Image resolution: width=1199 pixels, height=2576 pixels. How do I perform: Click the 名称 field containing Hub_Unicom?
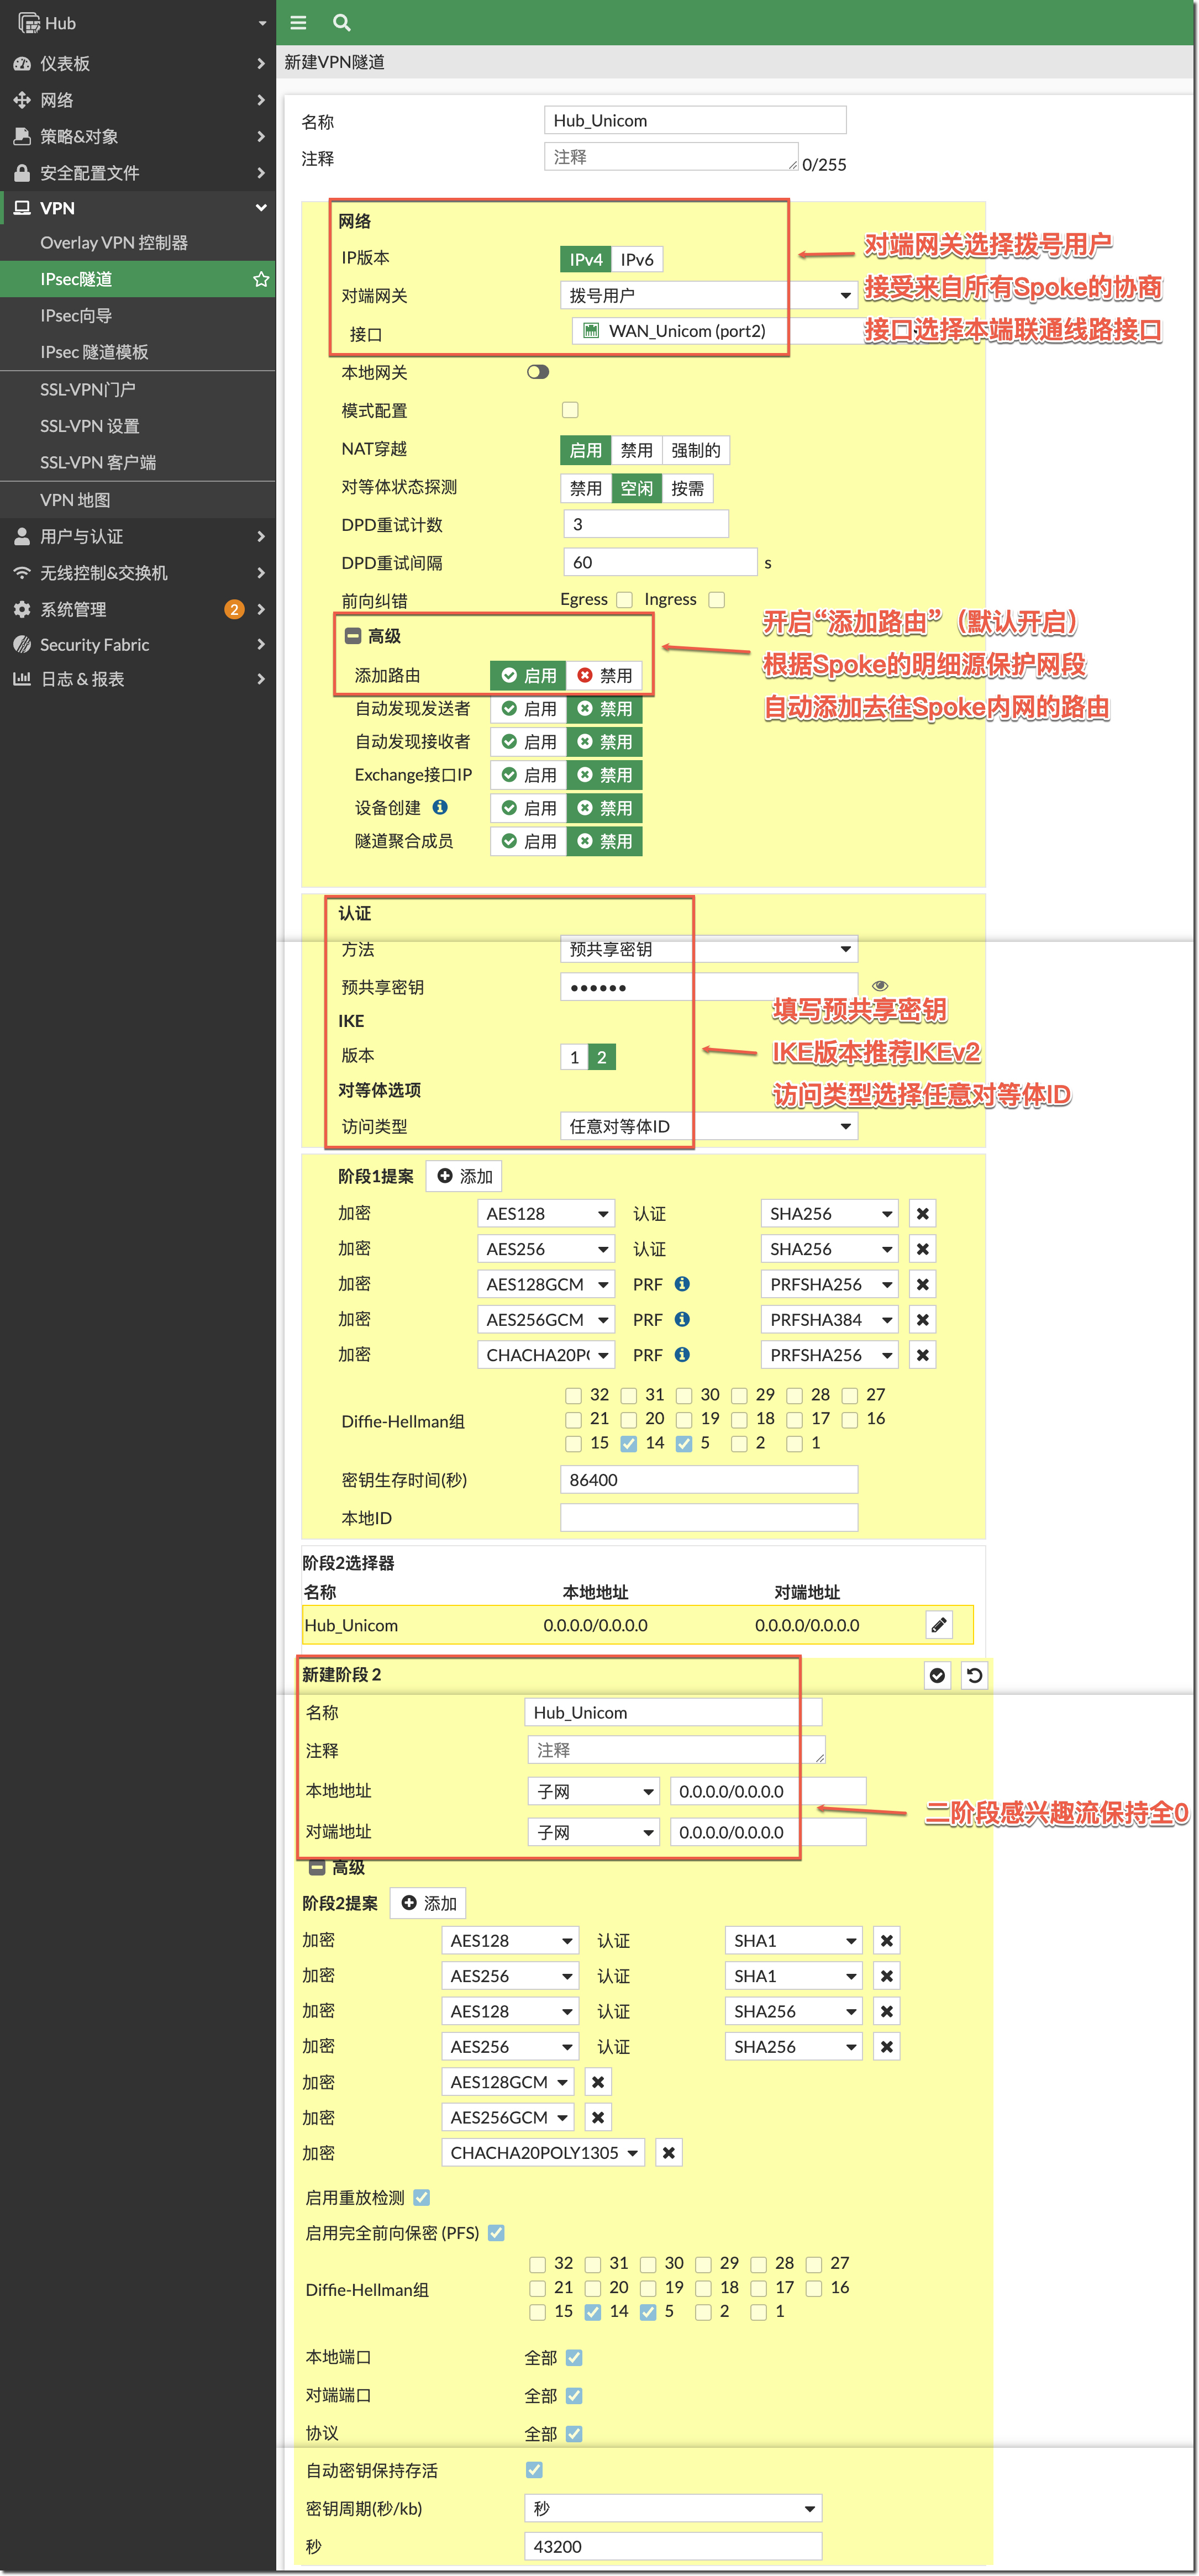[694, 119]
